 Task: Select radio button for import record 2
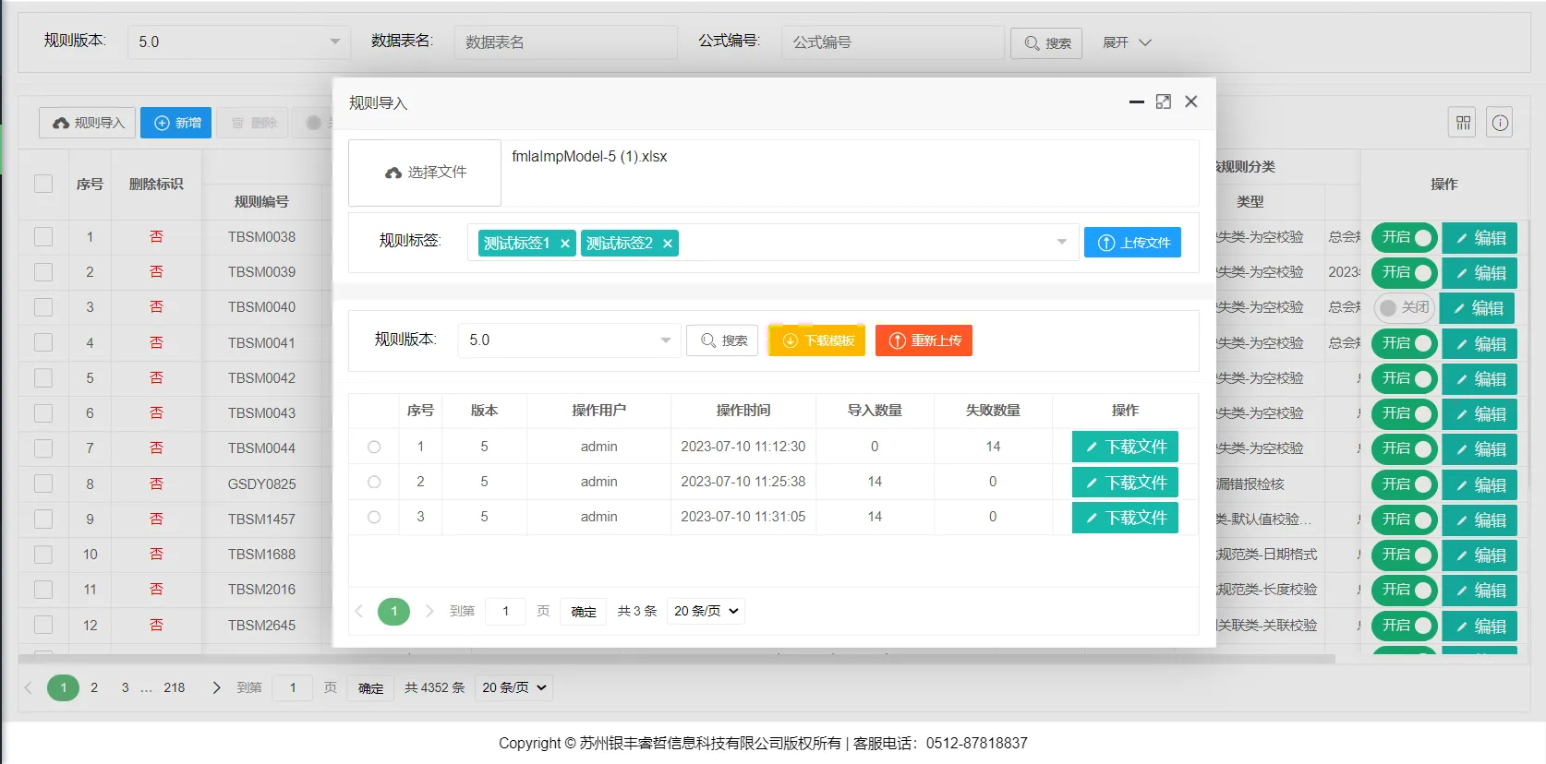pos(374,482)
